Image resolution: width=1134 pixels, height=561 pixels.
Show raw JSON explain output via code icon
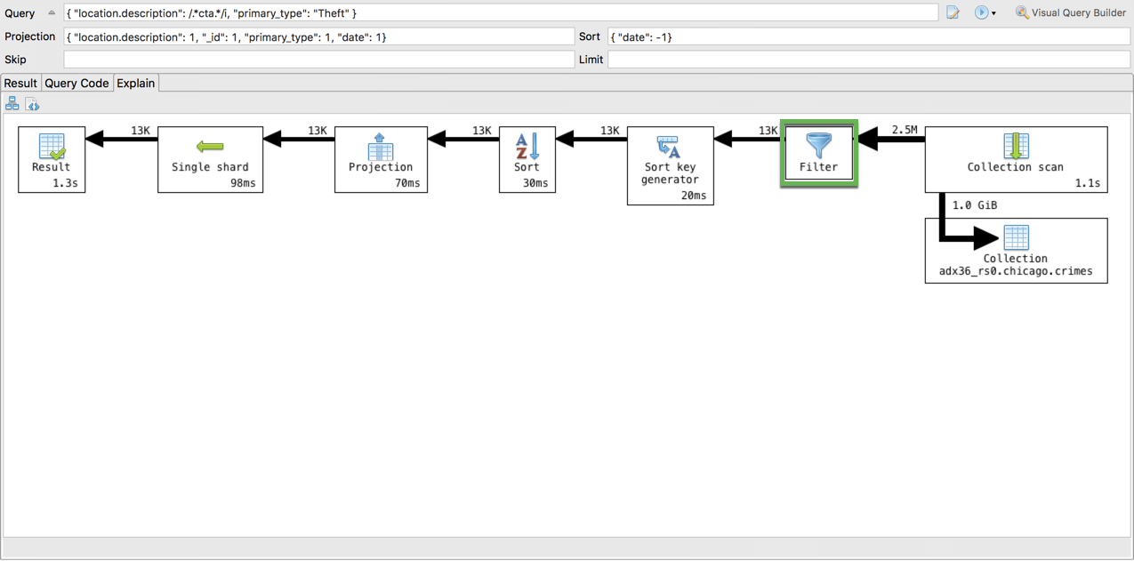(x=32, y=103)
